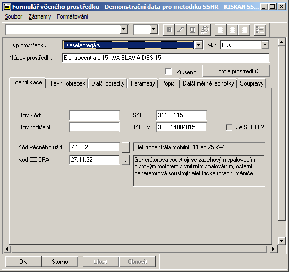The image size is (289, 272).
Task: Toggle the Je SSHR checkbox
Action: (x=229, y=127)
